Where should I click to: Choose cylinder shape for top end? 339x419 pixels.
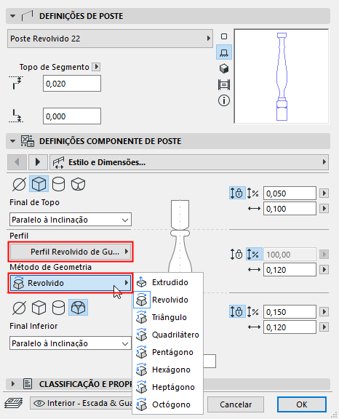click(x=58, y=184)
